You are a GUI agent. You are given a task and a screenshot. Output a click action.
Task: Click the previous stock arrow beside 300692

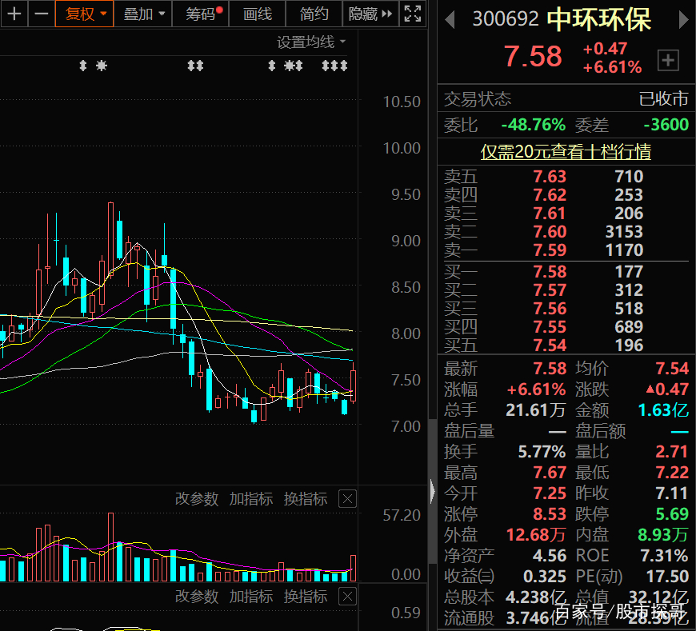pyautogui.click(x=448, y=18)
